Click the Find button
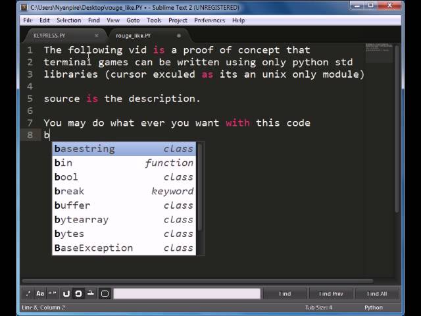 285,294
